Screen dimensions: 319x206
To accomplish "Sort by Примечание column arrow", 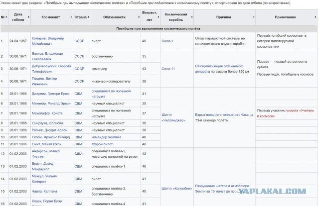I will click(316, 17).
